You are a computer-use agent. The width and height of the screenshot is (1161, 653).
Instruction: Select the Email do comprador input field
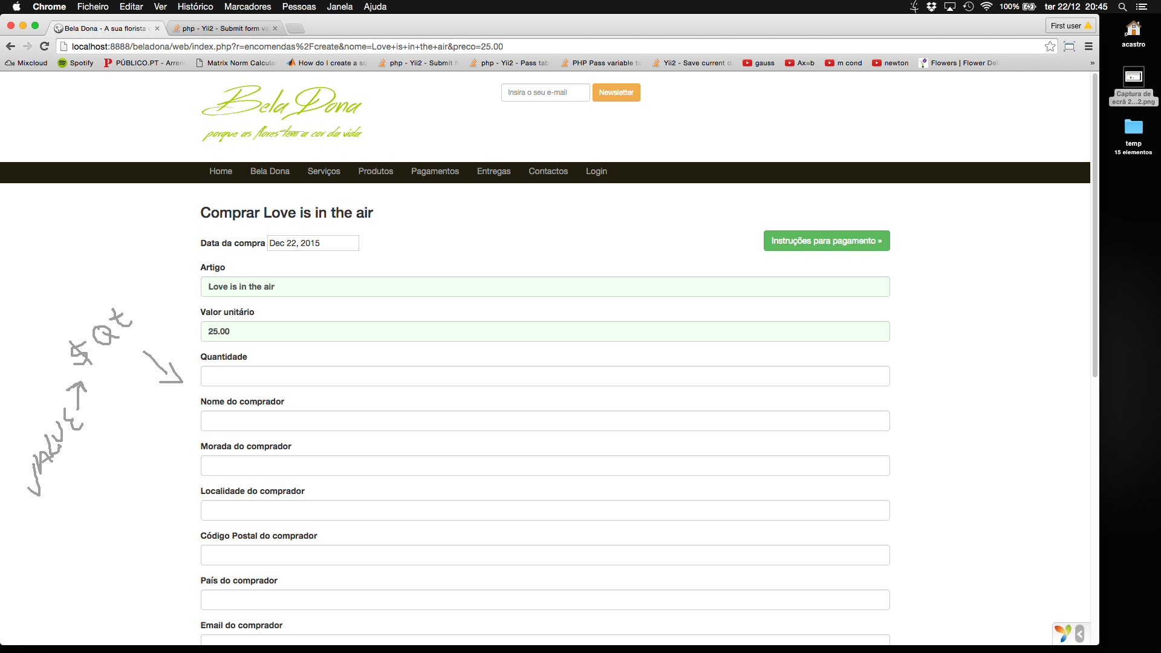click(x=545, y=643)
